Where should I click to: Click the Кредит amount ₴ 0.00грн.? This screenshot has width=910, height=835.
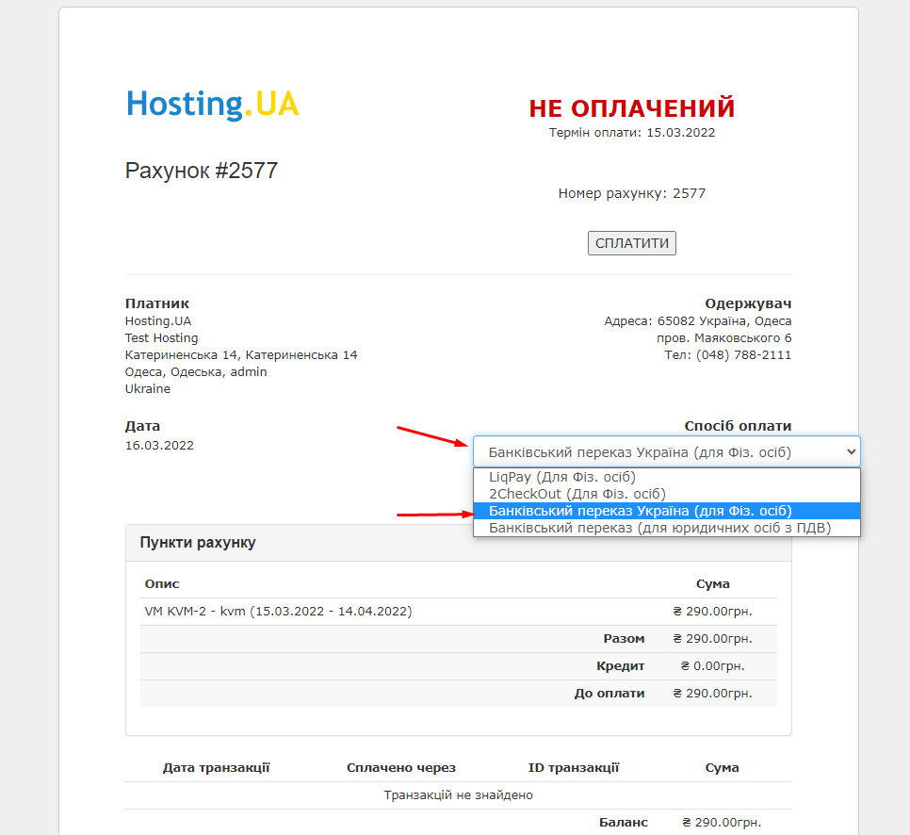click(713, 666)
